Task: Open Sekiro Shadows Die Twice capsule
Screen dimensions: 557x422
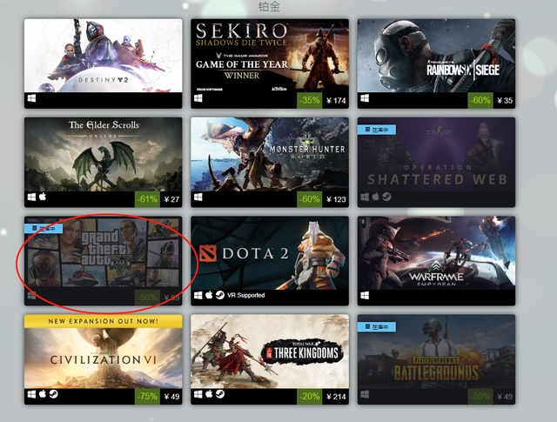Action: coord(270,56)
